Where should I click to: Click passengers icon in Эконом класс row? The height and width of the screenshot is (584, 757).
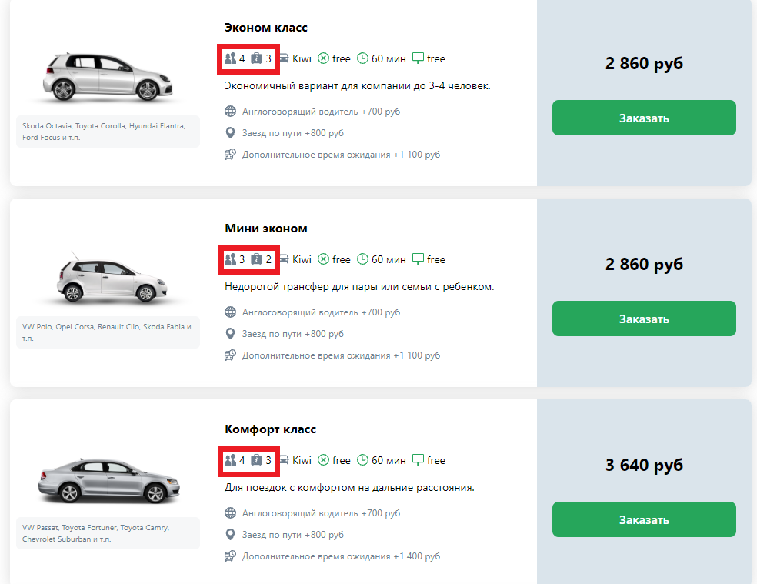coord(230,58)
